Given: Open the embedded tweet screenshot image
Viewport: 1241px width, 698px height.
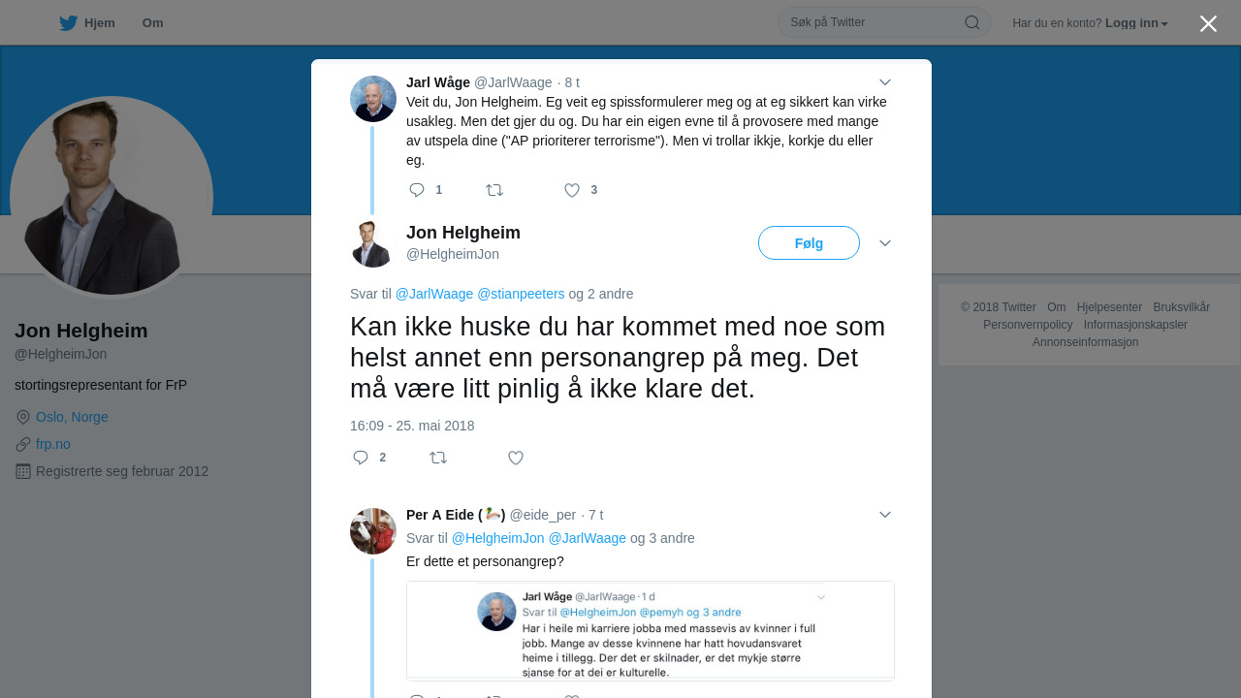Looking at the screenshot, I should pos(650,631).
